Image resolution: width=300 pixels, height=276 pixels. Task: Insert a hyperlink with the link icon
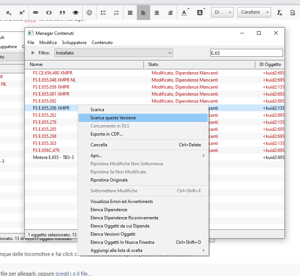pos(36,13)
